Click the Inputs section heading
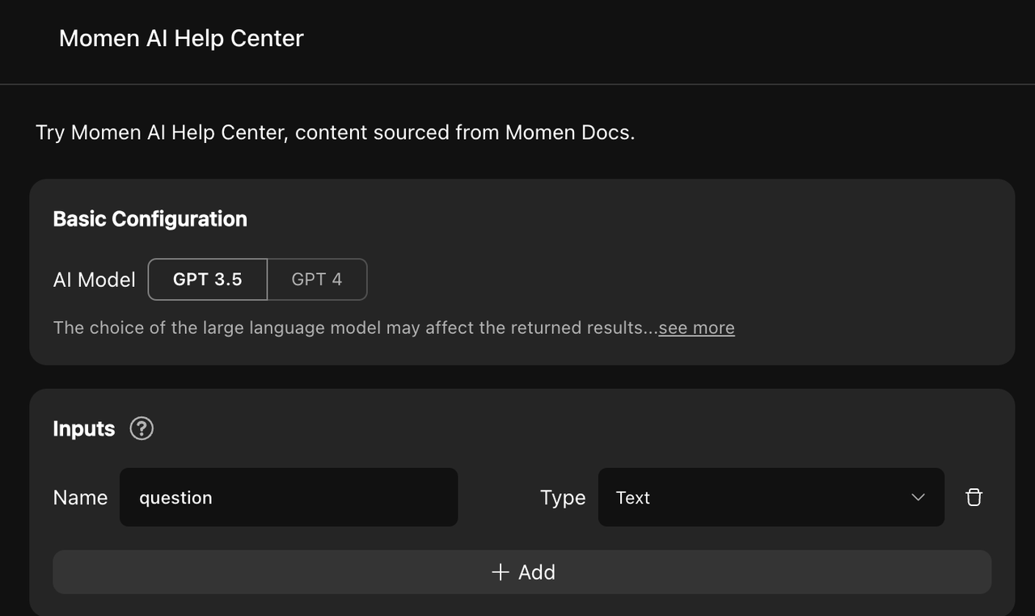Screen dimensions: 1035x616 (x=84, y=428)
